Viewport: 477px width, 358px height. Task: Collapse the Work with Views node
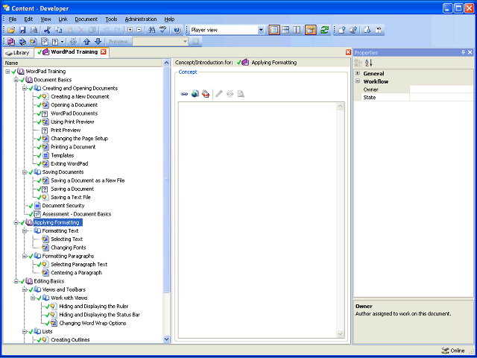[33, 298]
